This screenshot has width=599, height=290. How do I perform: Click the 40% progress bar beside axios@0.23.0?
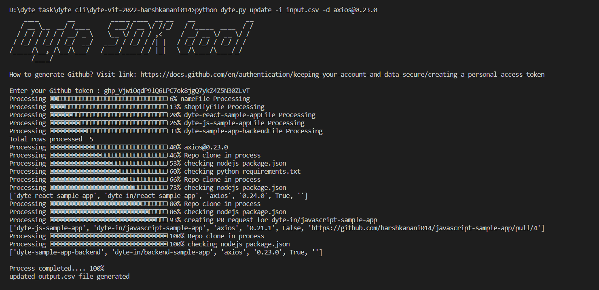[108, 147]
